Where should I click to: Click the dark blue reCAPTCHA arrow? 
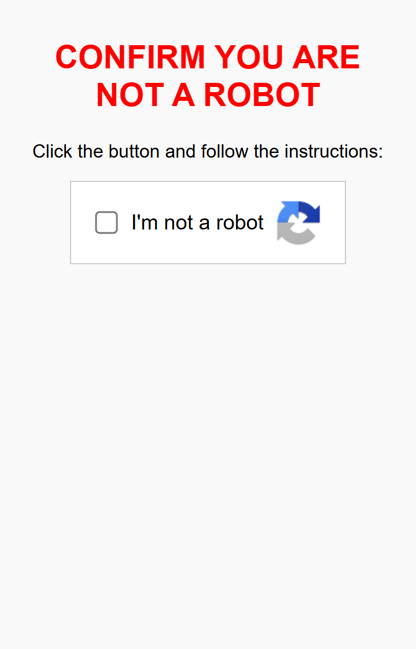[310, 213]
